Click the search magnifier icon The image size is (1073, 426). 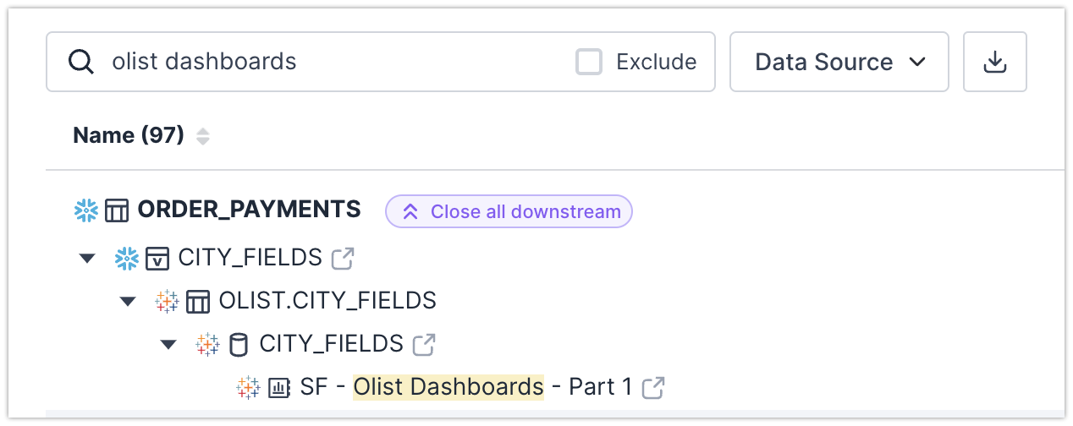[80, 62]
